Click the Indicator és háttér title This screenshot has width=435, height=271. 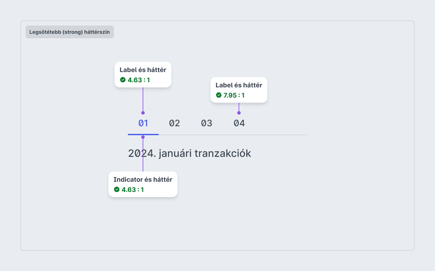pos(143,179)
